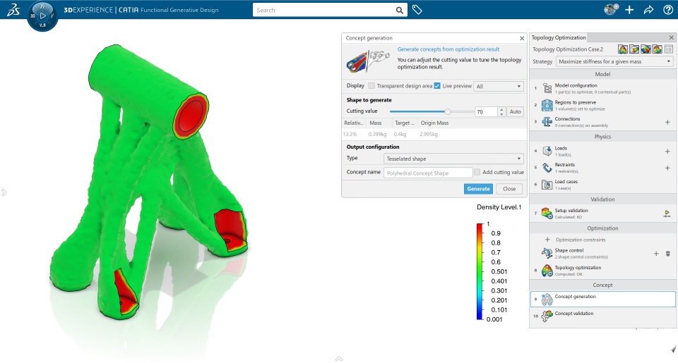
Task: Click the 'Target ..' column header
Action: click(x=404, y=123)
